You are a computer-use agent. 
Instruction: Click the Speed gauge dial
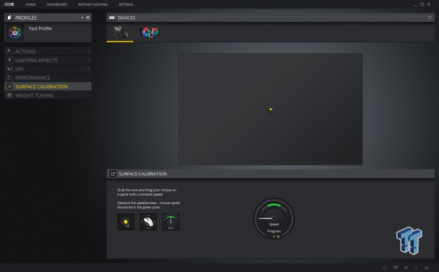[x=274, y=218]
